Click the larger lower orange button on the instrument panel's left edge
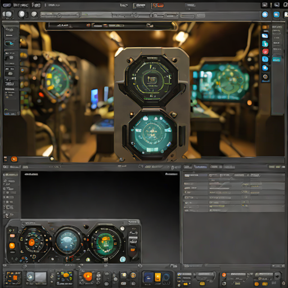 click(12, 245)
